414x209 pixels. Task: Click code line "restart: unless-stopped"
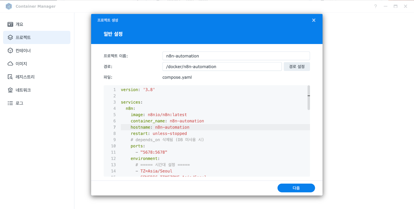(159, 133)
